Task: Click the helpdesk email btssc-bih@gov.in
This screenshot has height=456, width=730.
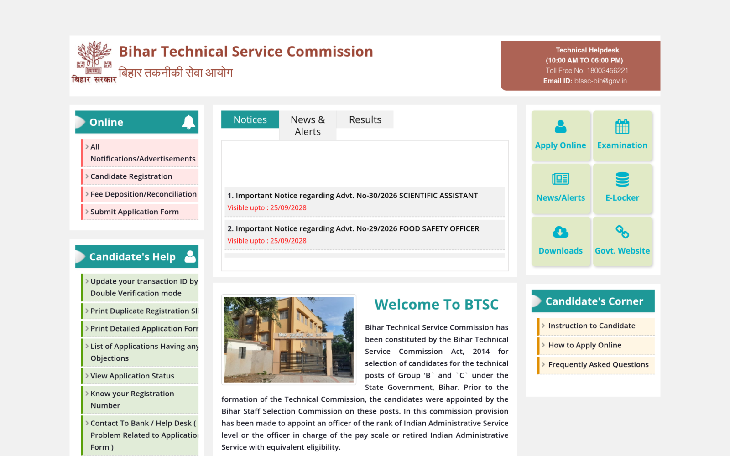Action: click(x=600, y=81)
